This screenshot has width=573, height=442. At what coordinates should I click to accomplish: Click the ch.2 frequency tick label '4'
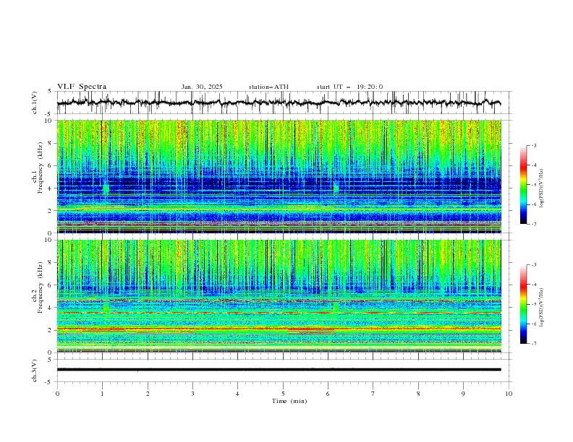(51, 308)
